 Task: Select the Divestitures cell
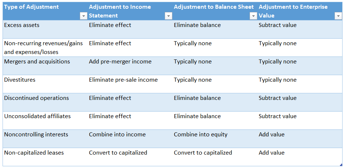[20, 80]
